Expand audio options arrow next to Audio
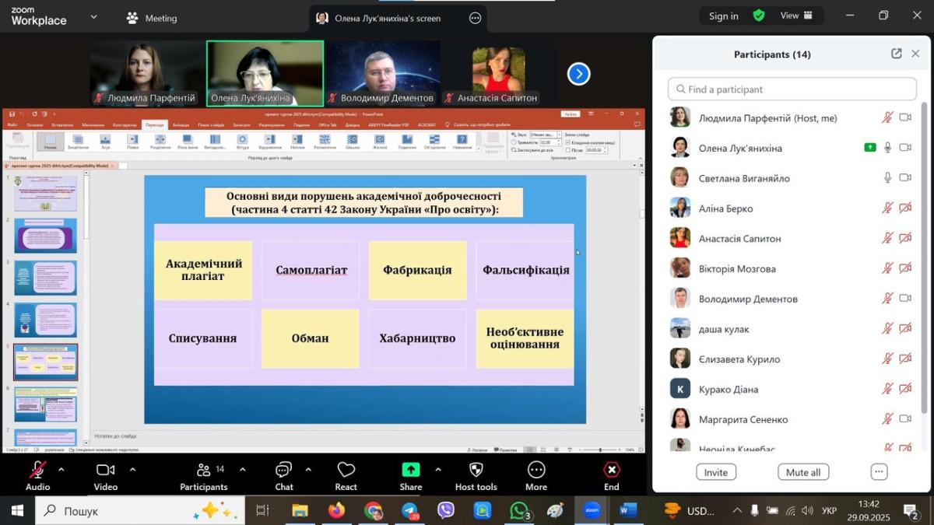 click(61, 470)
